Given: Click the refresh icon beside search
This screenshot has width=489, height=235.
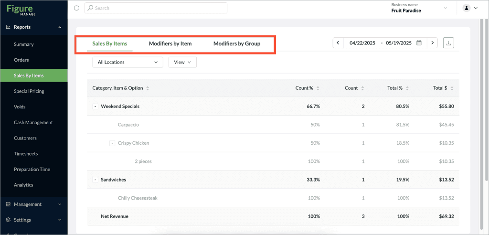Looking at the screenshot, I should coord(76,8).
